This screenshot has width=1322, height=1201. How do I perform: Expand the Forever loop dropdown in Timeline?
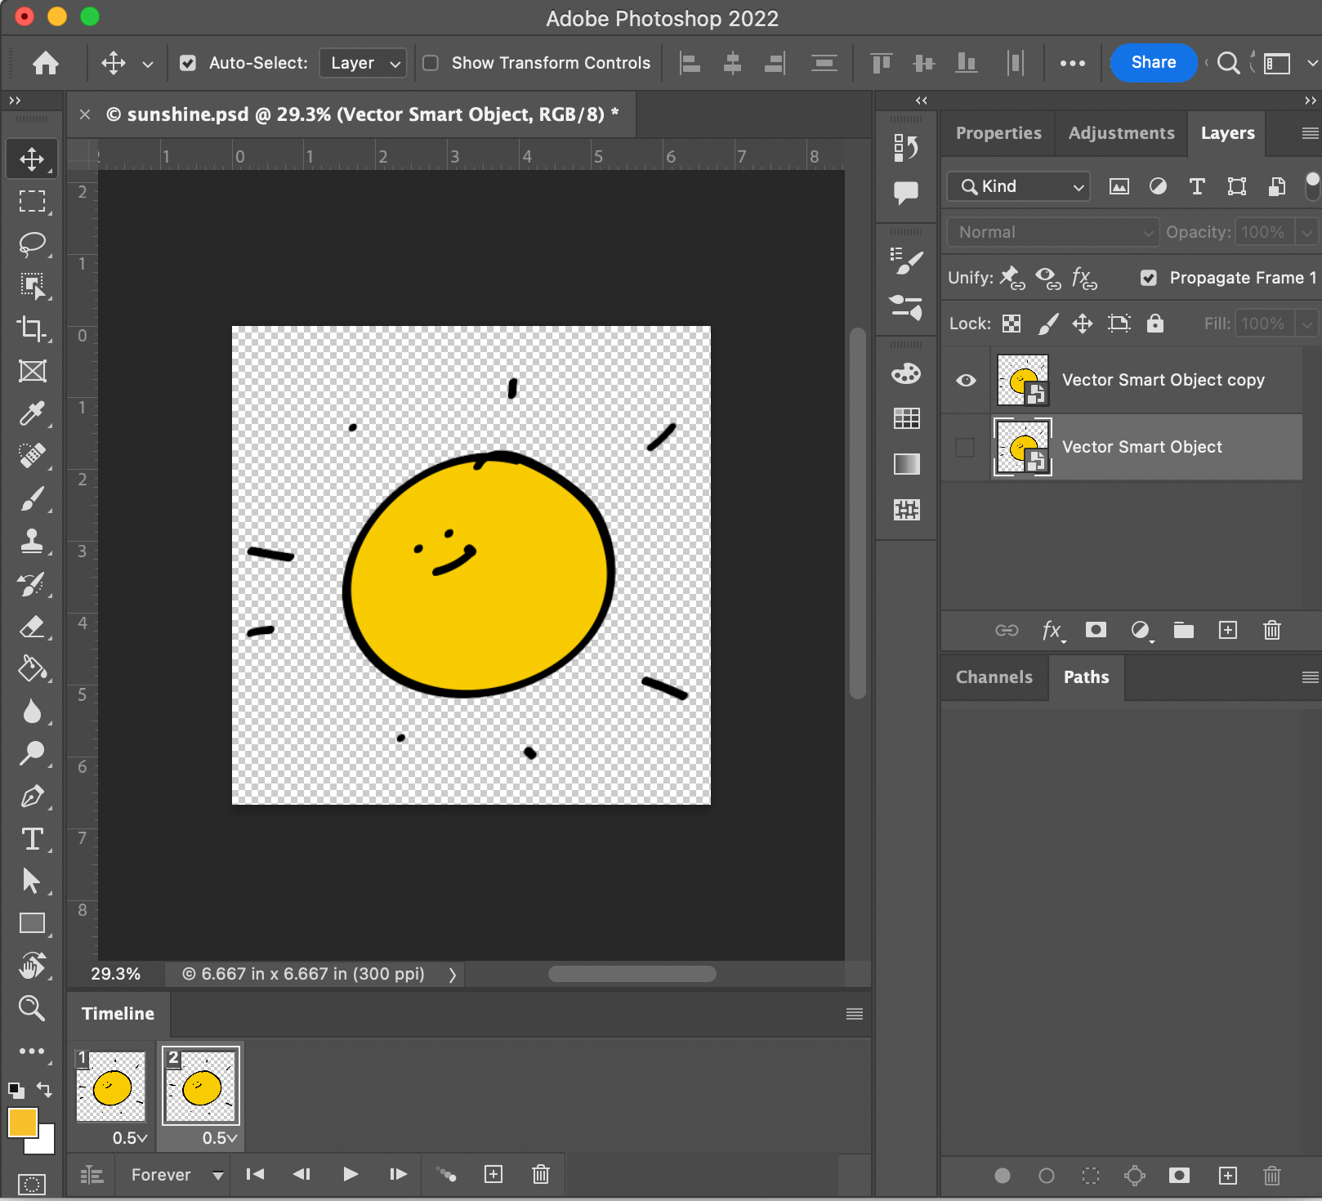pos(173,1174)
